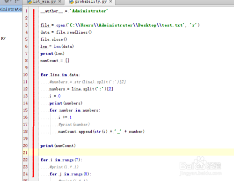Click 'print(len)' on line 7
This screenshot has width=234, height=181.
52,54
